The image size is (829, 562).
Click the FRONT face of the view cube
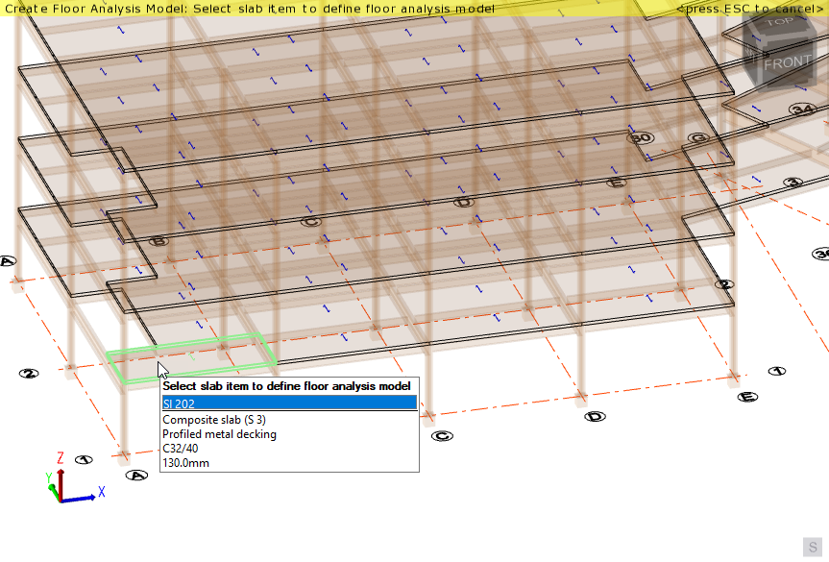(789, 63)
